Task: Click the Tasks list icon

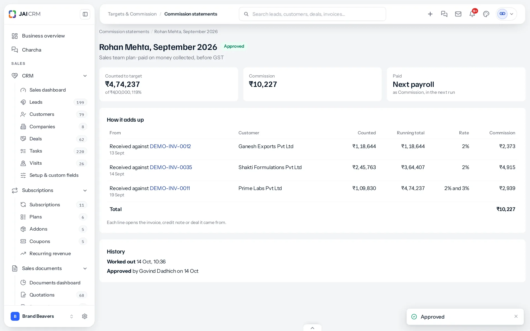Action: [x=23, y=151]
